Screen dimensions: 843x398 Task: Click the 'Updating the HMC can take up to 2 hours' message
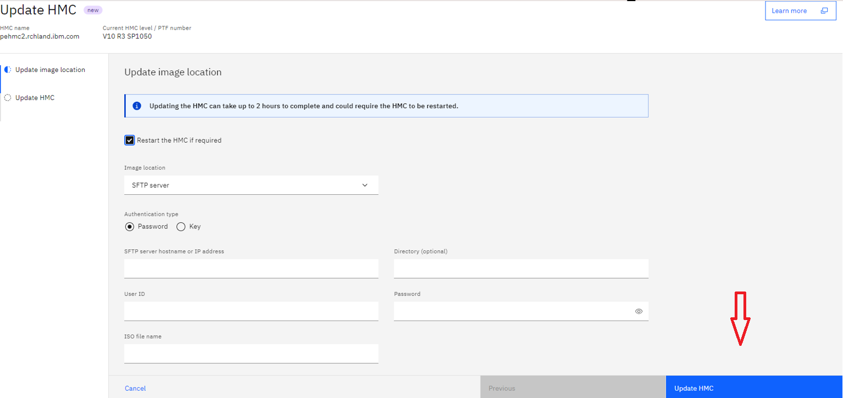304,106
